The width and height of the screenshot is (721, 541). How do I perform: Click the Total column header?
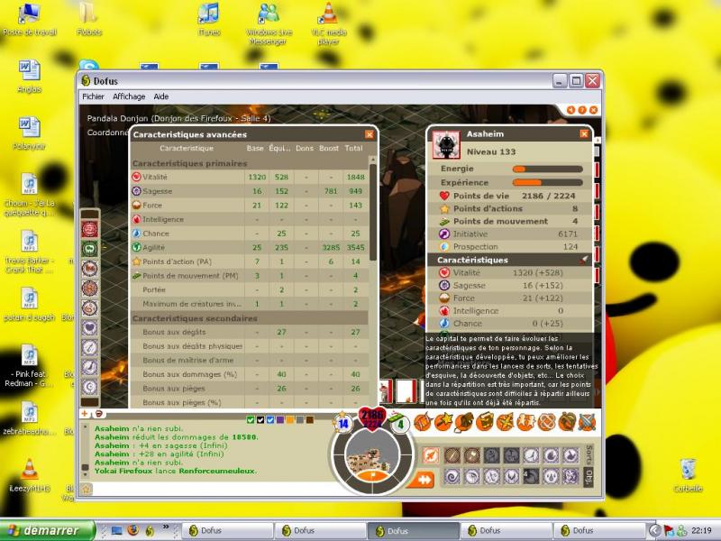353,148
